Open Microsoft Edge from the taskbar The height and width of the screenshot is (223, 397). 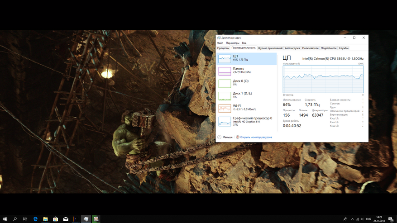click(x=35, y=219)
